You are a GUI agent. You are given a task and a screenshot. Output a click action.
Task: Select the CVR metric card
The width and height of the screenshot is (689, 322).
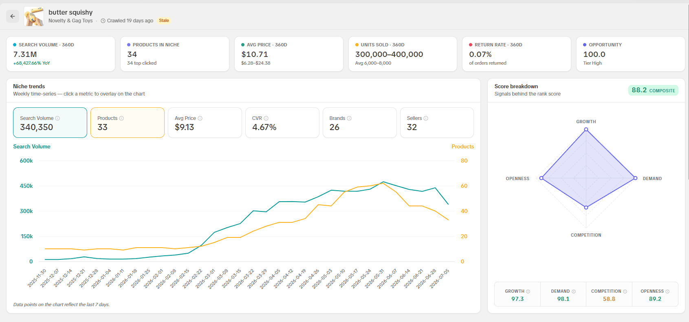[282, 123]
